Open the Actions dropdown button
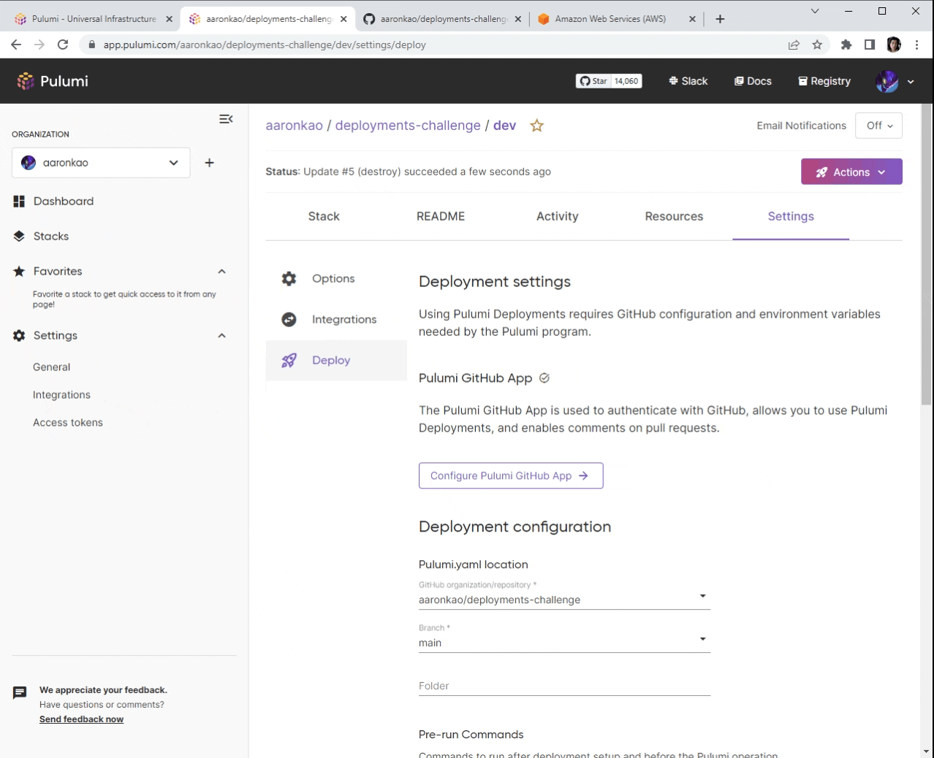This screenshot has height=758, width=934. coord(851,172)
